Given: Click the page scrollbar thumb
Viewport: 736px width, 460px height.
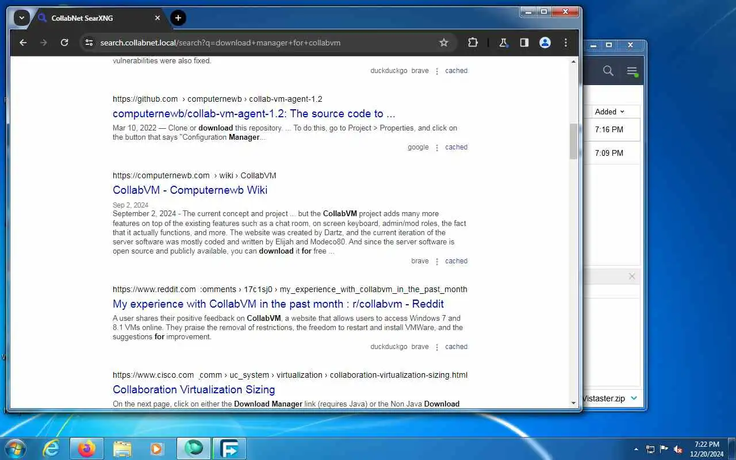Looking at the screenshot, I should (x=573, y=141).
